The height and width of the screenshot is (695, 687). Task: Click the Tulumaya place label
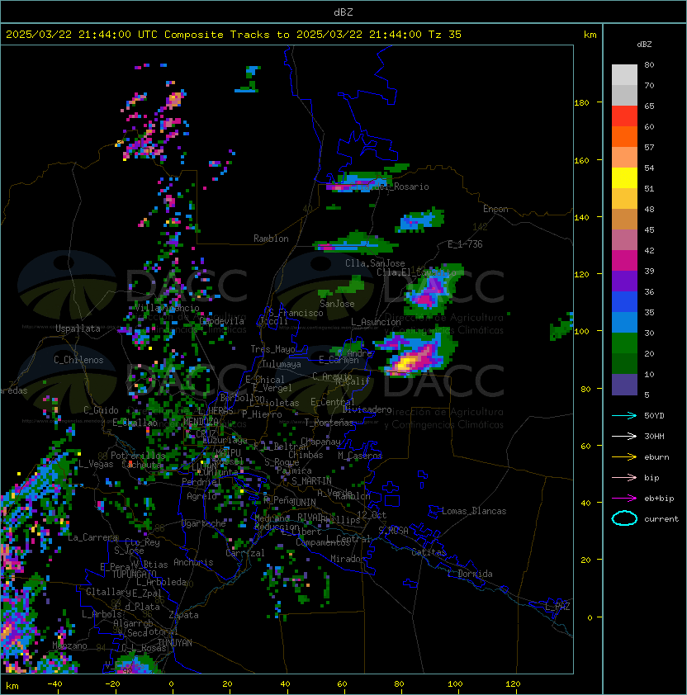click(x=282, y=364)
